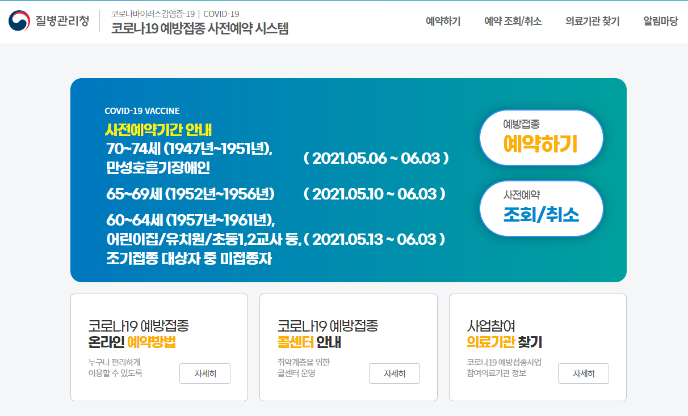Click the ( 2021.05.10 ~ 06.03 ) period

point(375,194)
